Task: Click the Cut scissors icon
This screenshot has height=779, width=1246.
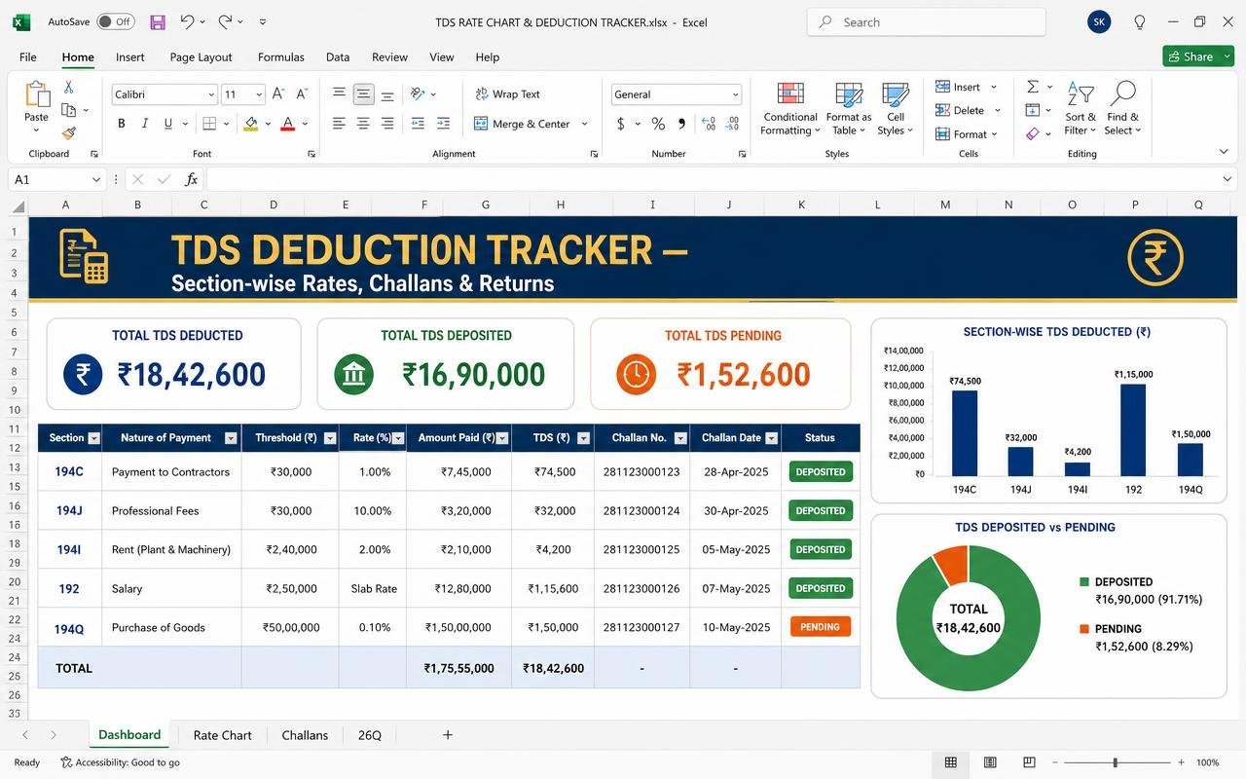Action: click(68, 88)
